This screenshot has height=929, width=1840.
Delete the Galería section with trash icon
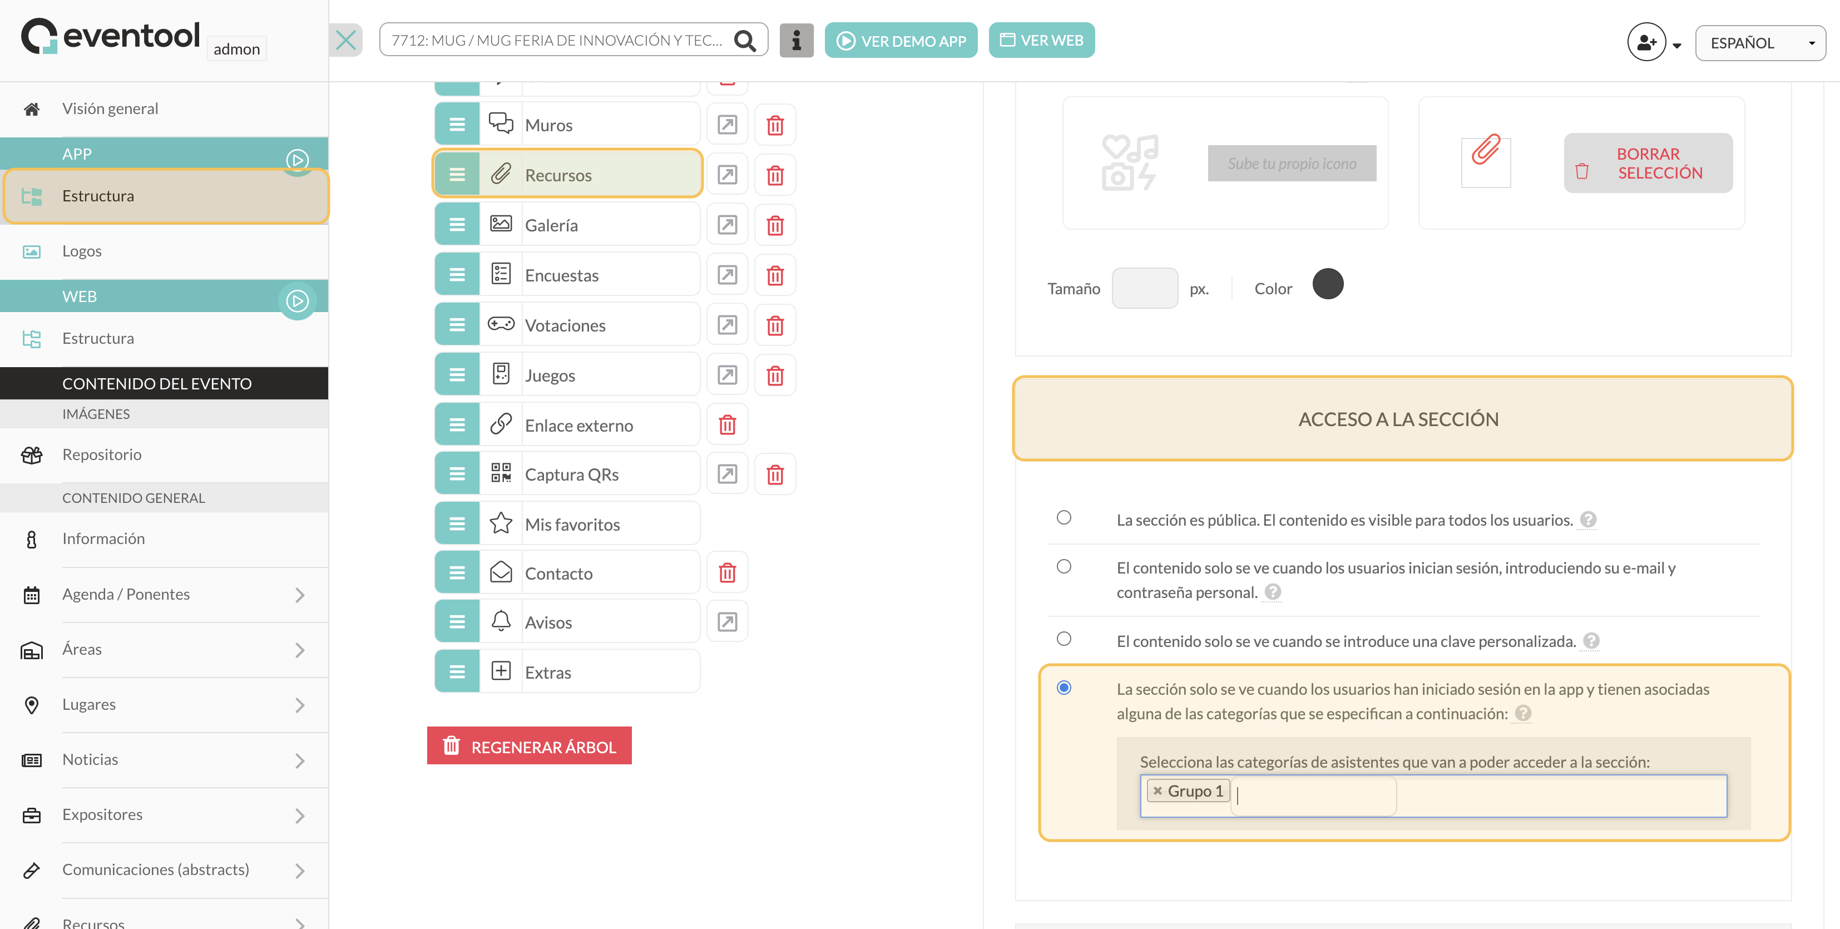[x=775, y=225]
